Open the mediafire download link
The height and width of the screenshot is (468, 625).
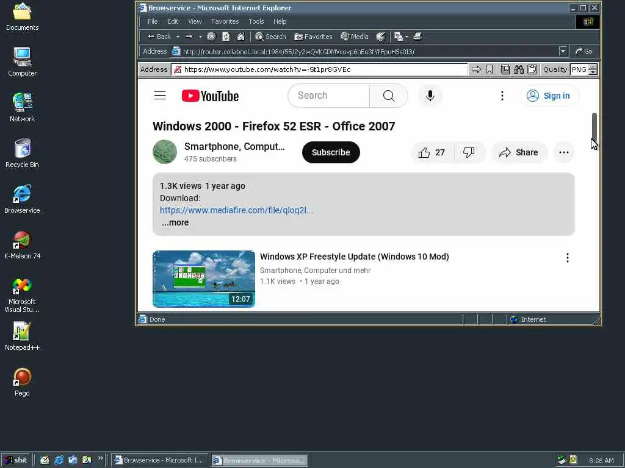tap(236, 210)
